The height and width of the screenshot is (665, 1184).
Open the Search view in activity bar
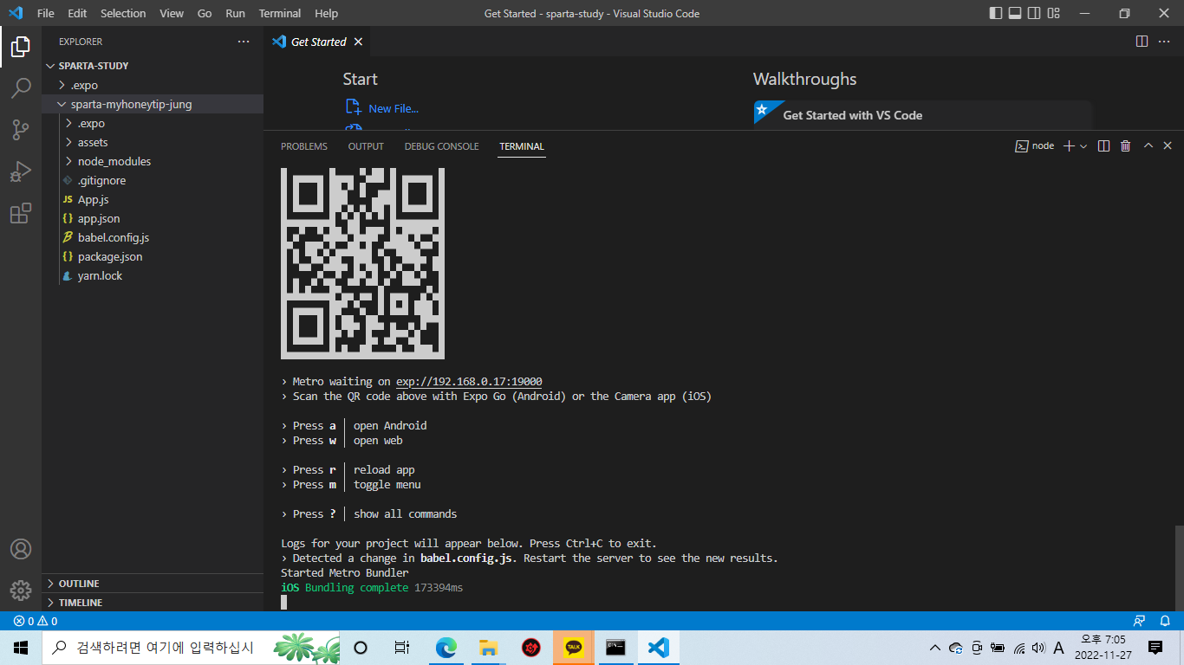[x=21, y=87]
